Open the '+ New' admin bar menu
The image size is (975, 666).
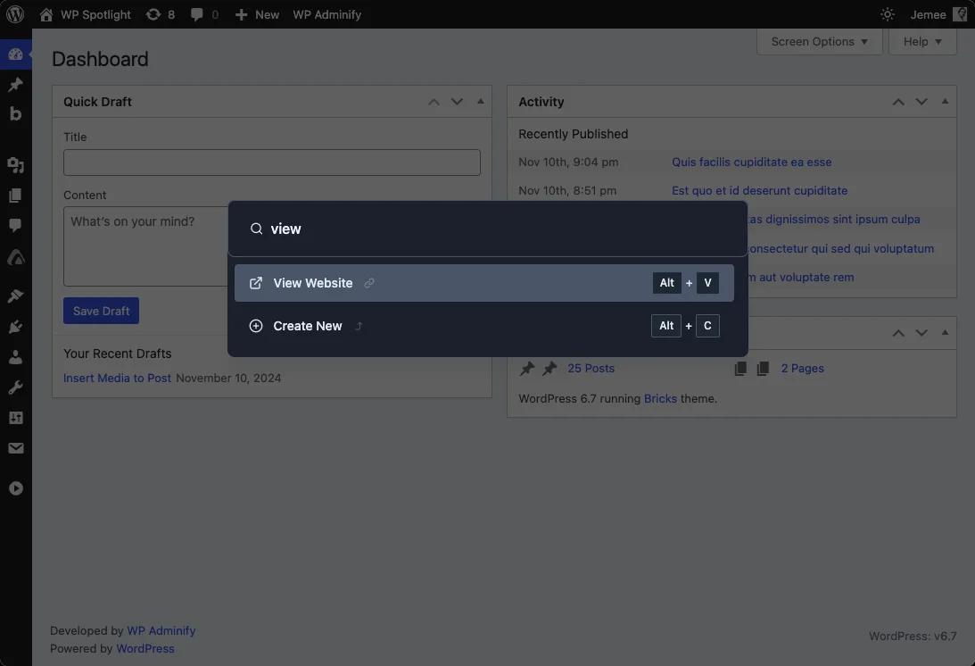[257, 14]
